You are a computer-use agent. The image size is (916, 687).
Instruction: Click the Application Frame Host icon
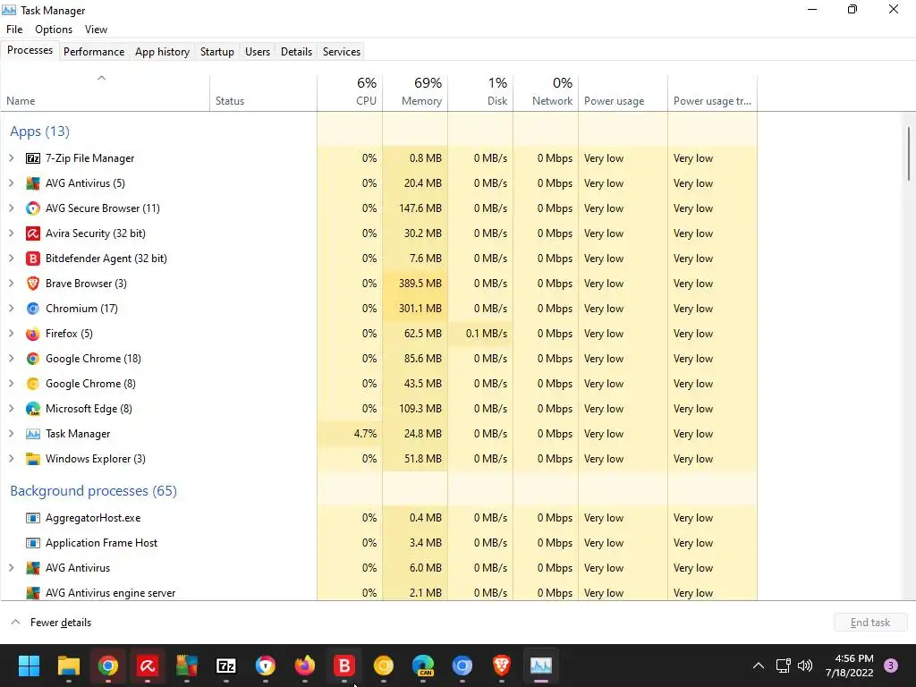click(33, 543)
